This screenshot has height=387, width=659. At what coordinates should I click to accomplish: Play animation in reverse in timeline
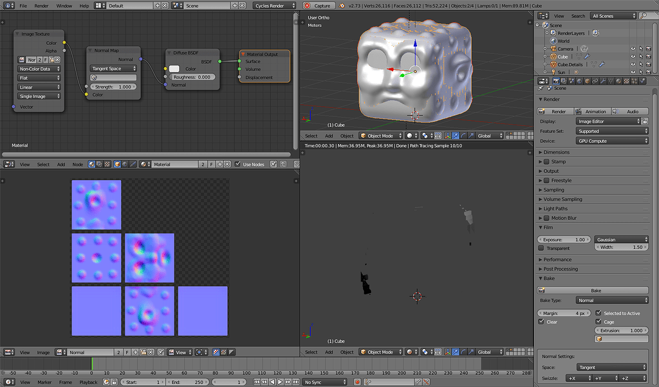tap(272, 382)
